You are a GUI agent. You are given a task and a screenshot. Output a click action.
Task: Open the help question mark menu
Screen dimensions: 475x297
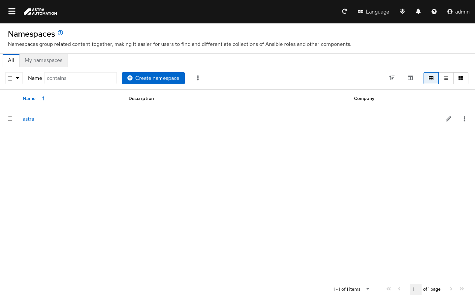434,12
